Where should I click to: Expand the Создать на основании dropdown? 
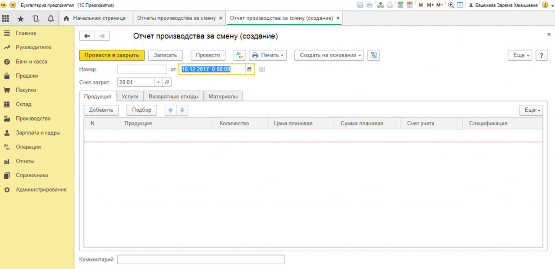(329, 55)
